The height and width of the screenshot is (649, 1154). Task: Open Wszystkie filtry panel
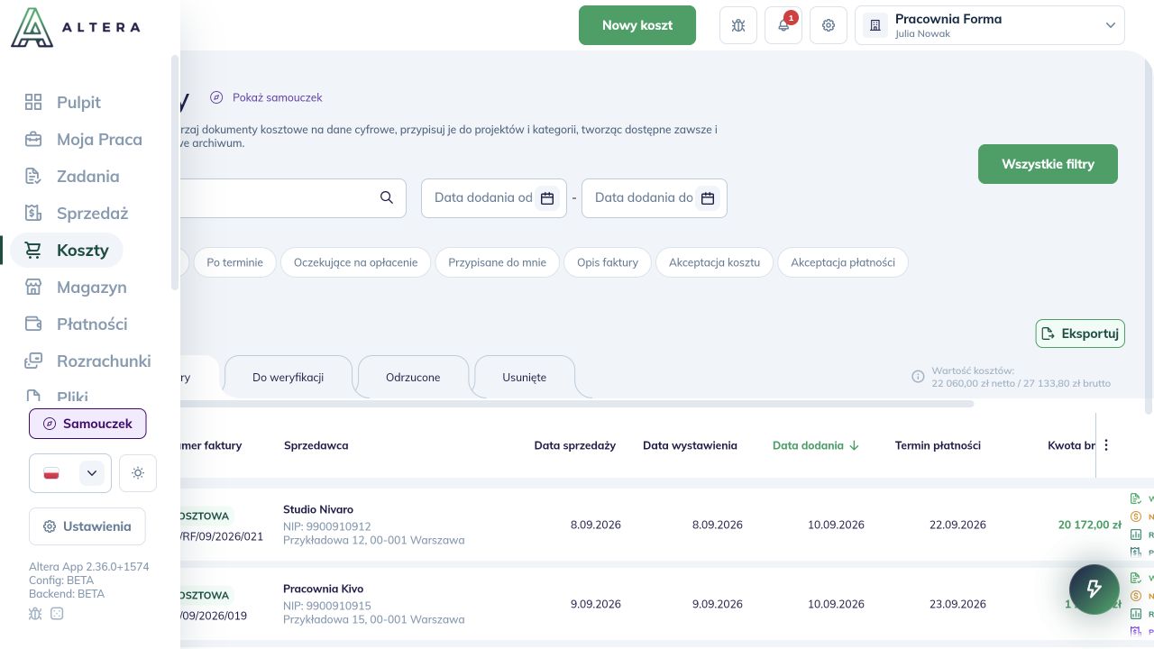click(1048, 164)
